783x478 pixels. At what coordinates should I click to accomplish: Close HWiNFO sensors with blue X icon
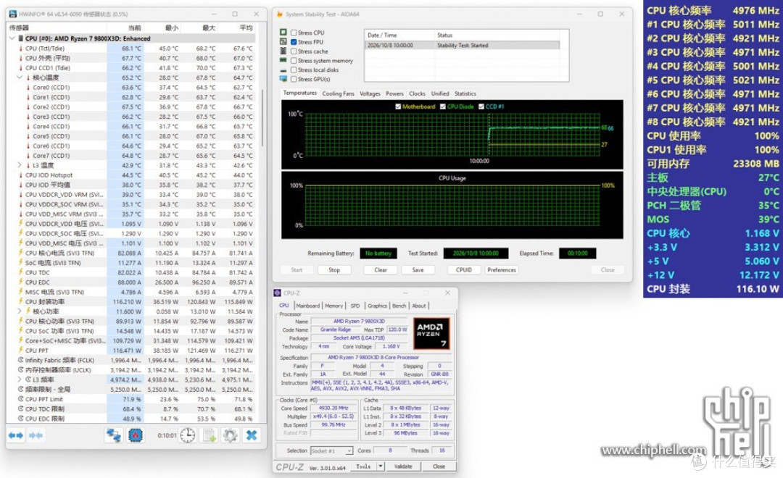(x=252, y=435)
